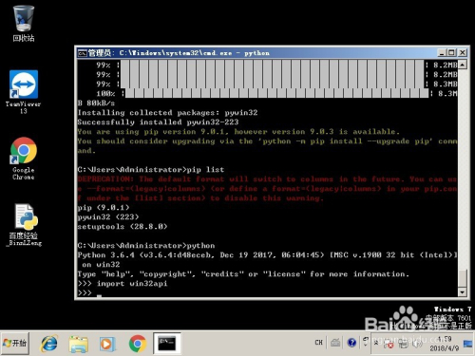Minimize the cmd window

[442, 52]
